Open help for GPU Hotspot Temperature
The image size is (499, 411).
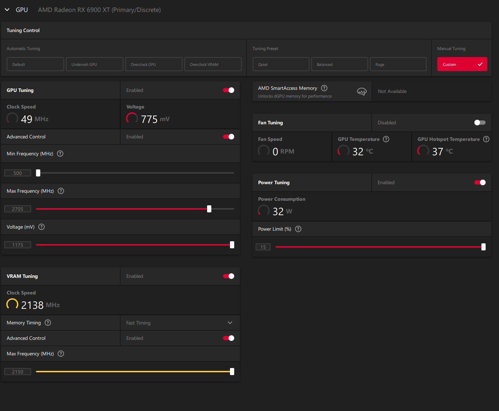point(486,139)
